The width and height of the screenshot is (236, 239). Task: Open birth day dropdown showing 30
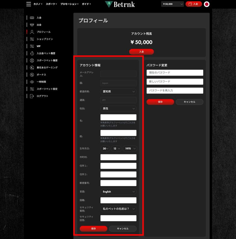click(x=105, y=149)
